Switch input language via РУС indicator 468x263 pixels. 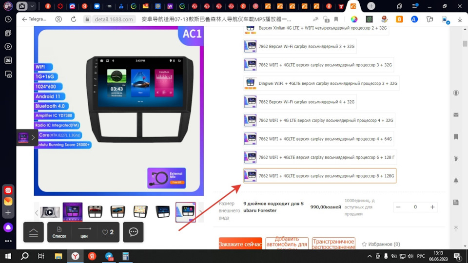[421, 256]
